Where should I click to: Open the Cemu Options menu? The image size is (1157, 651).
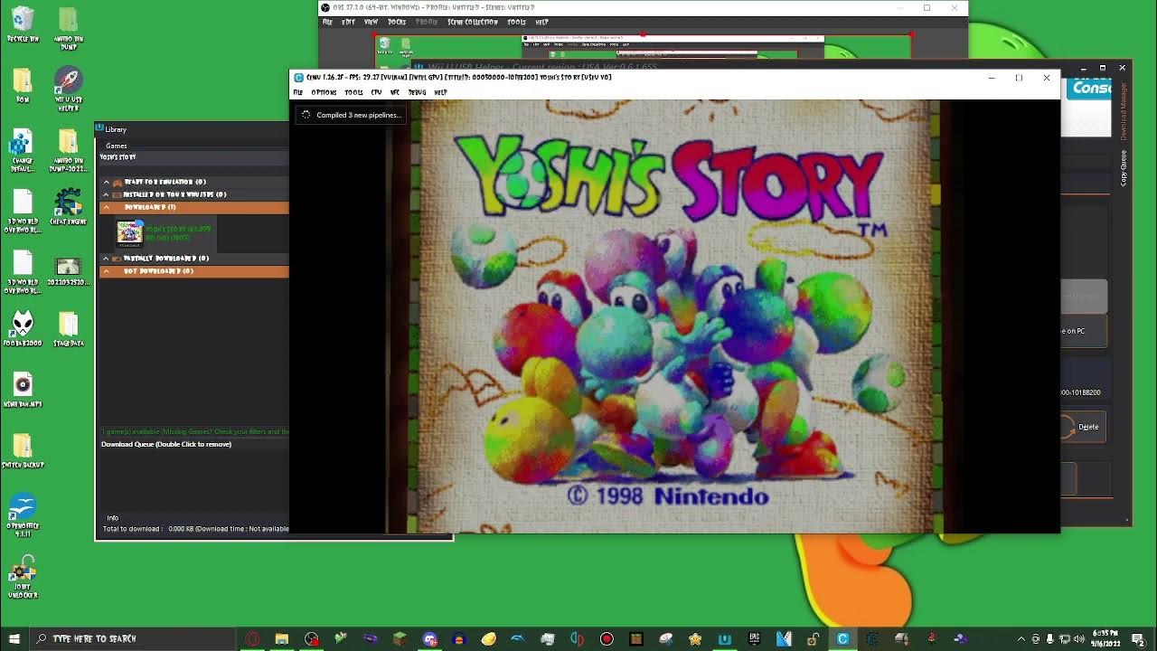[x=324, y=92]
